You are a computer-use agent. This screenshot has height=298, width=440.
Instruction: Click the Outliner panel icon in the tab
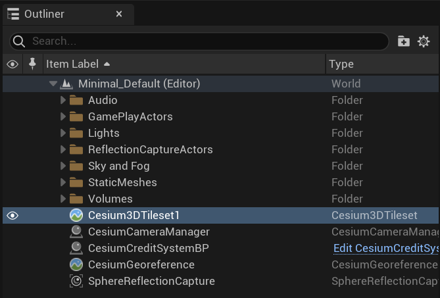(13, 14)
